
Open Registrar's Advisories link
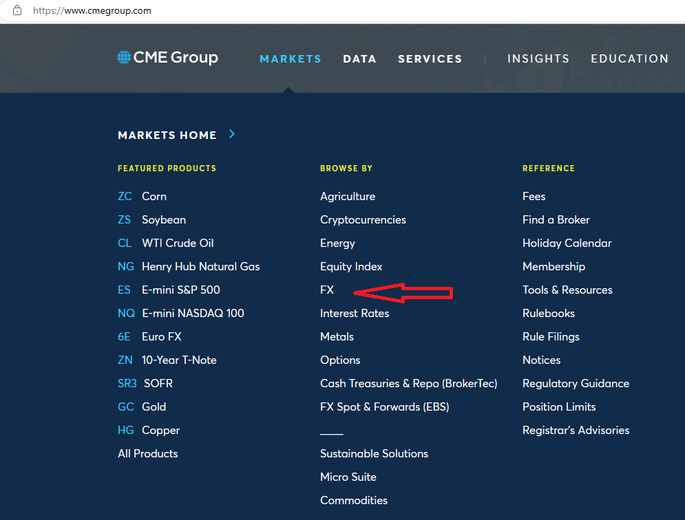click(576, 431)
